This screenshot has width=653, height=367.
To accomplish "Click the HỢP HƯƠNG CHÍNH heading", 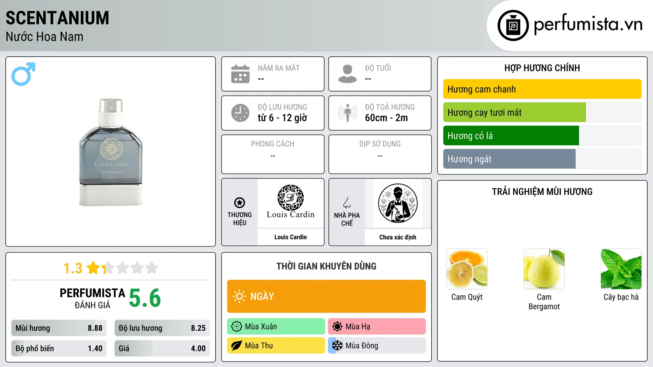I will pos(542,68).
